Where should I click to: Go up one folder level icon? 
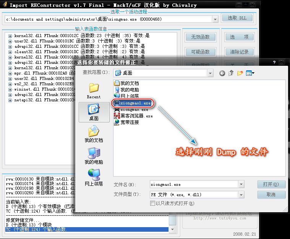[231, 73]
